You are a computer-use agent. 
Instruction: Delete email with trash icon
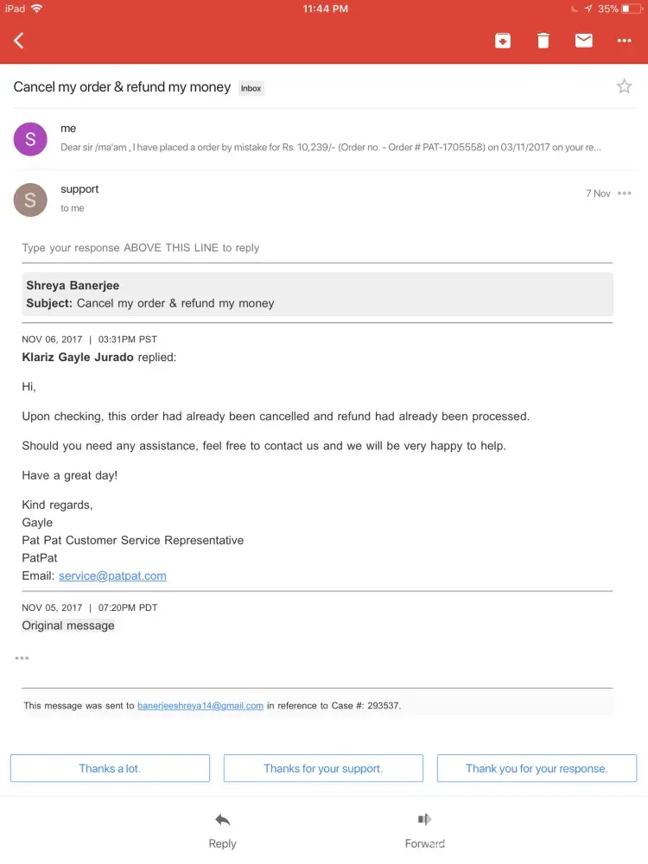point(543,41)
